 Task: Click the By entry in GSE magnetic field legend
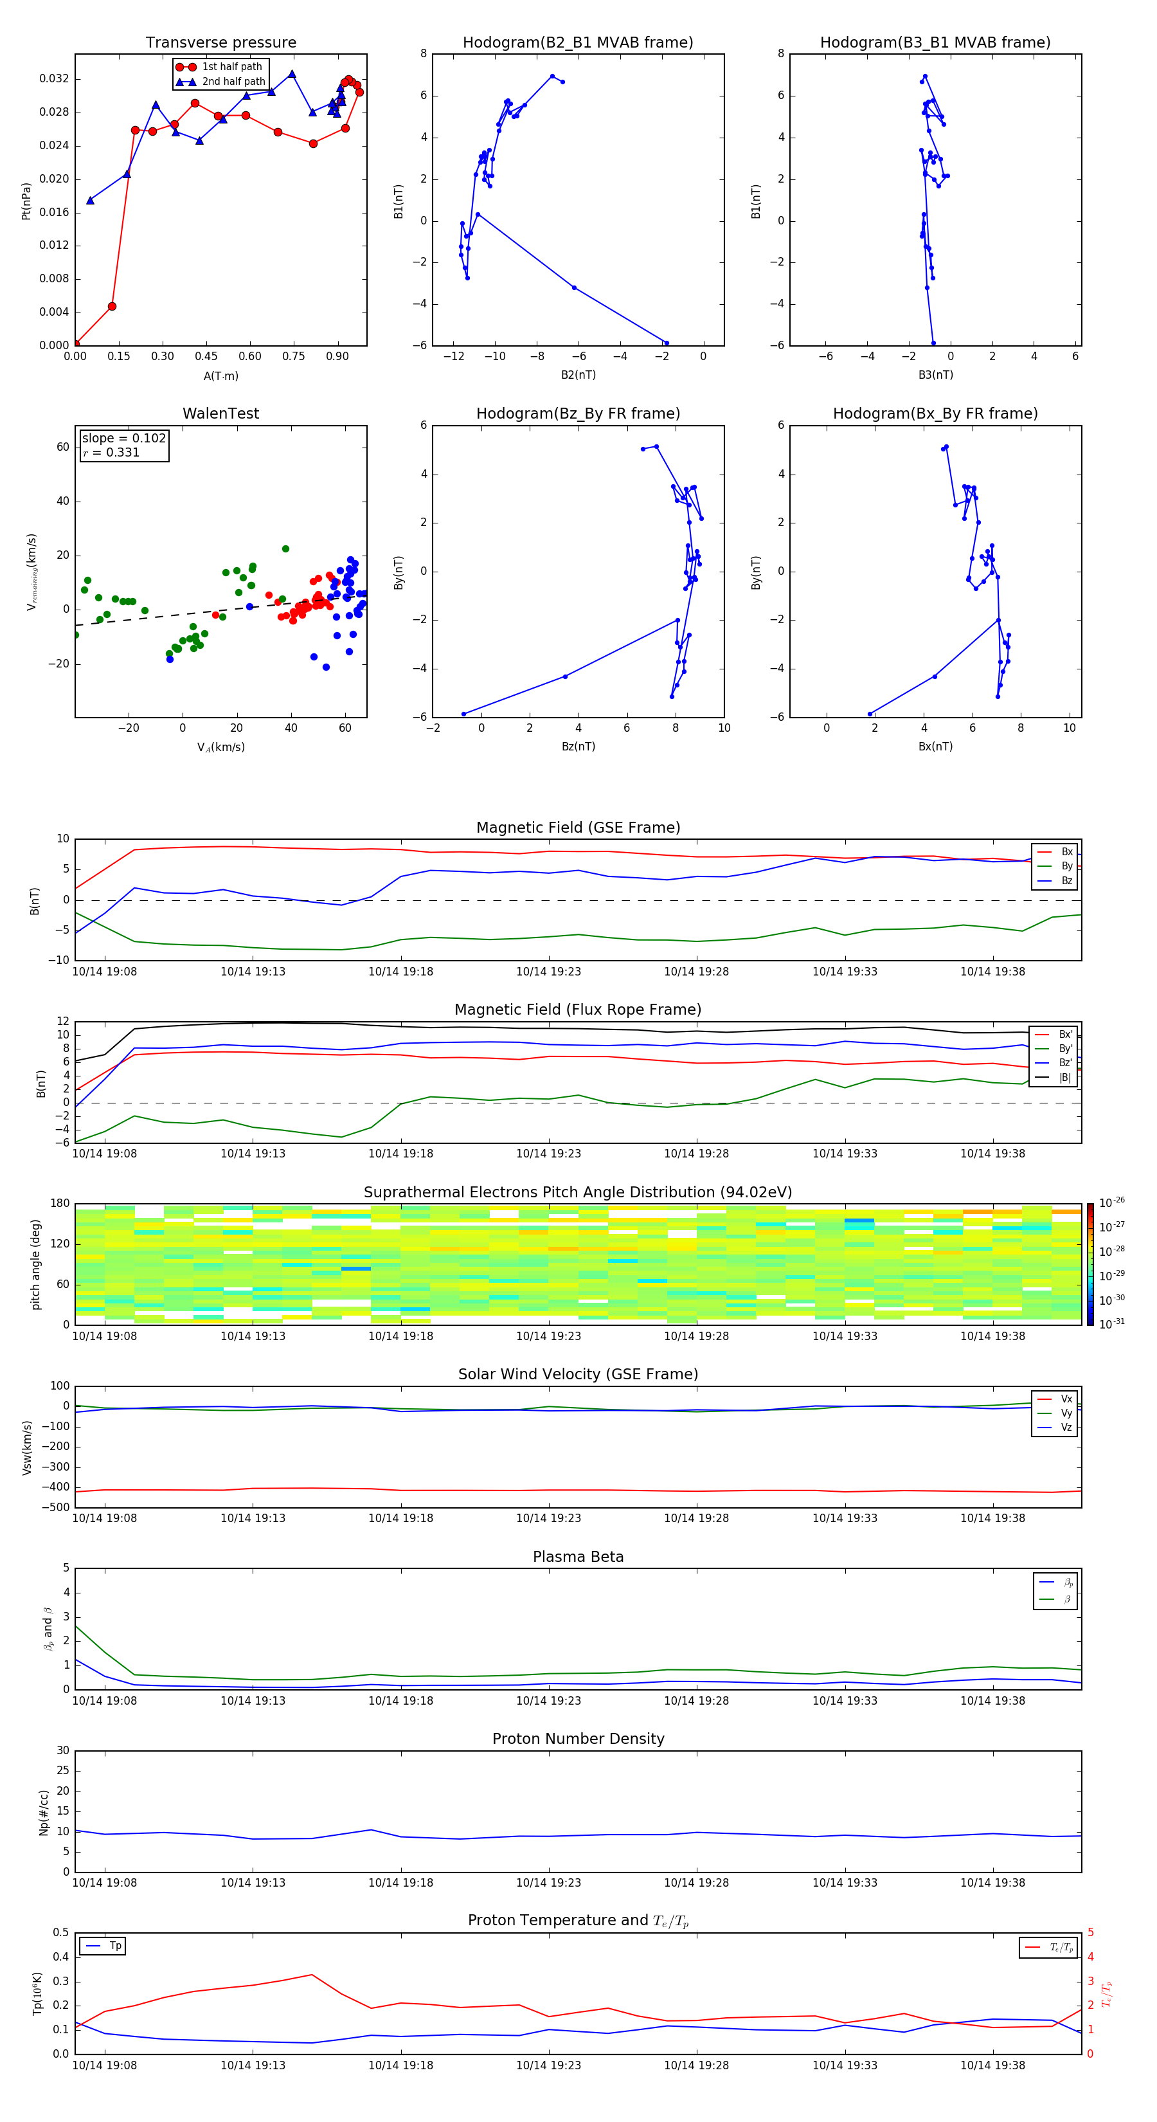tap(1055, 866)
